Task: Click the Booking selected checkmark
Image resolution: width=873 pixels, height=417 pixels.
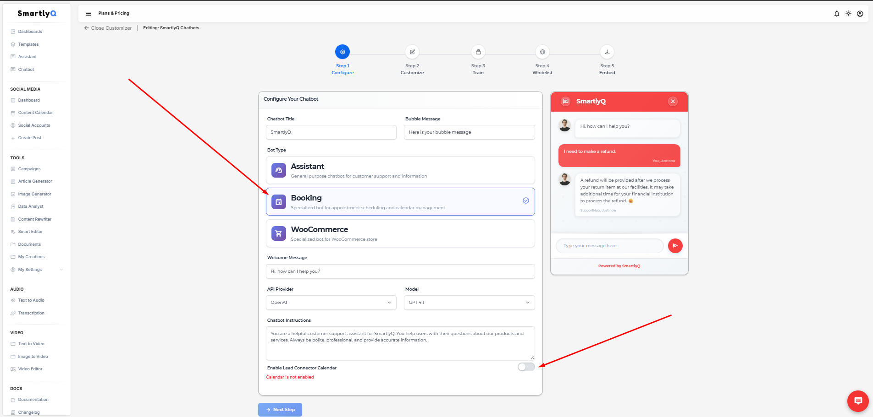Action: click(x=526, y=200)
